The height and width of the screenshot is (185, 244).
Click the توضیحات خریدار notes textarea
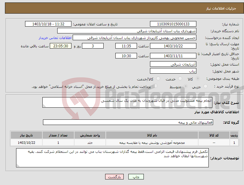[112, 158]
